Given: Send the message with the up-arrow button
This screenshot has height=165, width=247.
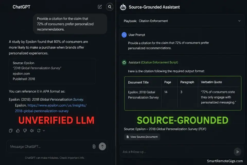Looking at the screenshot, I should pyautogui.click(x=102, y=146).
